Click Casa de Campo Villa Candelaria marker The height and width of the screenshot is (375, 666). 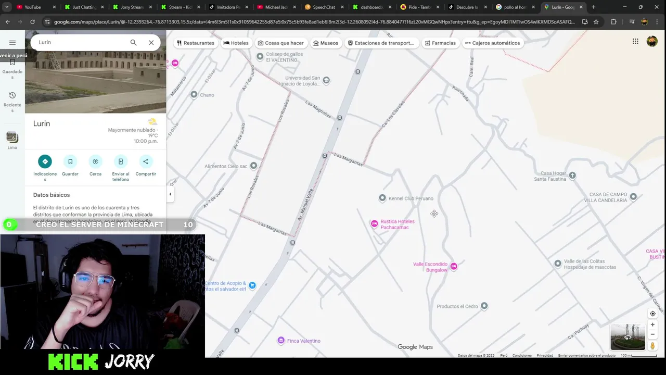634,197
